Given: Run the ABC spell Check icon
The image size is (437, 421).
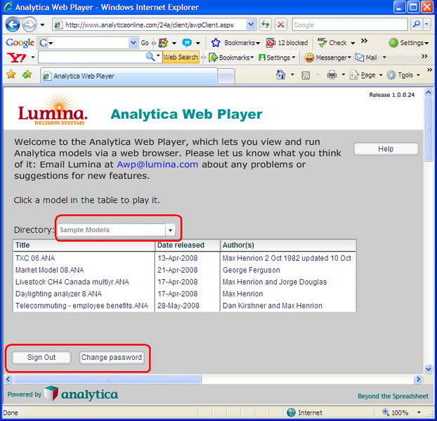Looking at the screenshot, I should click(x=322, y=42).
